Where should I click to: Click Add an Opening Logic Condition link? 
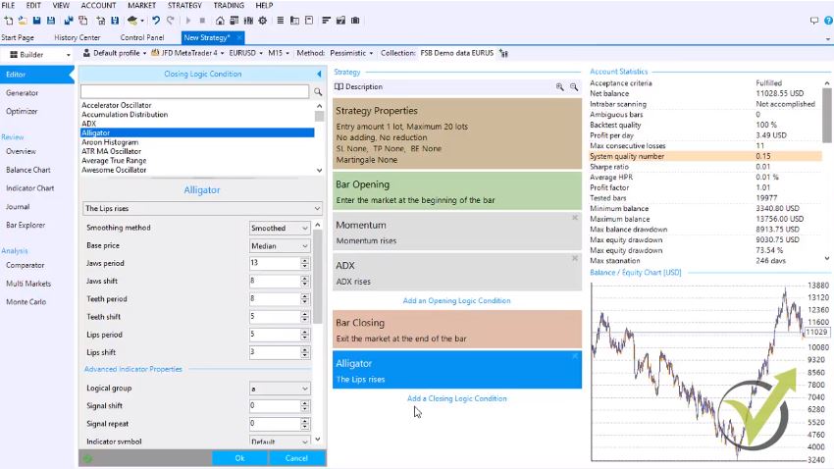456,301
